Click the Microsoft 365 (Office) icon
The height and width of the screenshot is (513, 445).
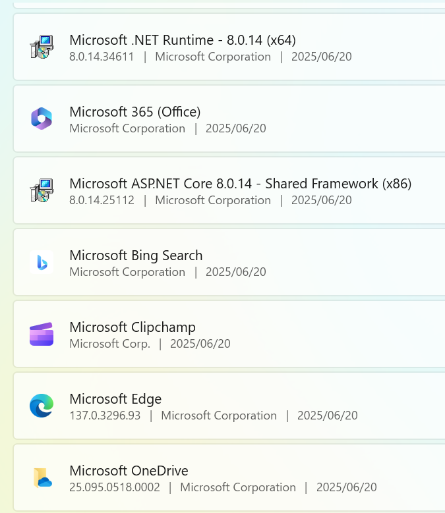[x=42, y=119]
